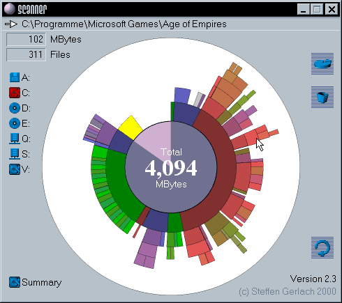342x303 pixels.
Task: Click the 311 Files count field
Action: [x=26, y=54]
